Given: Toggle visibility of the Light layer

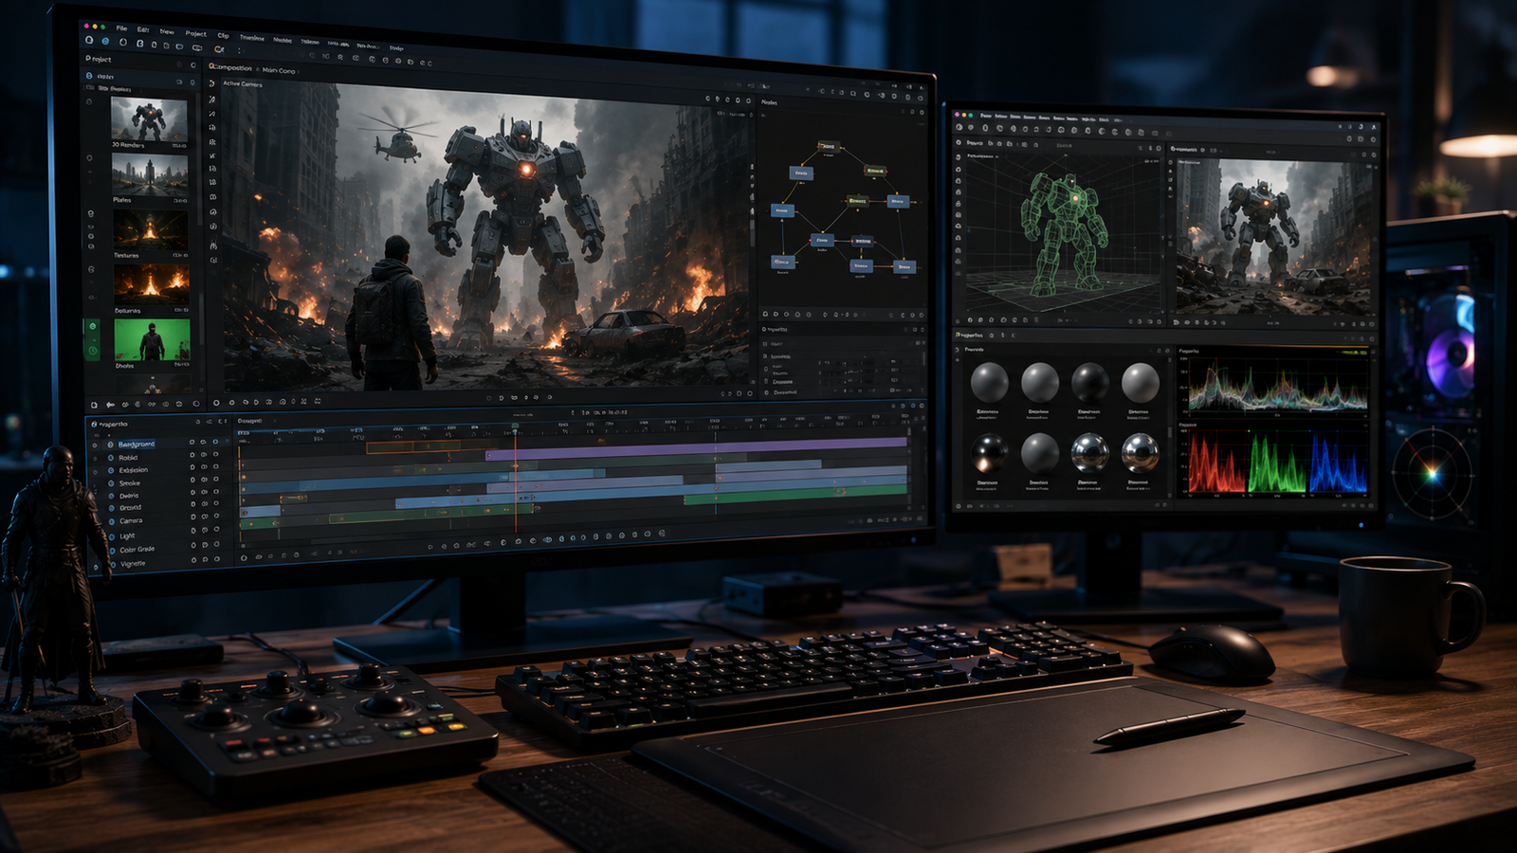Looking at the screenshot, I should pyautogui.click(x=114, y=536).
